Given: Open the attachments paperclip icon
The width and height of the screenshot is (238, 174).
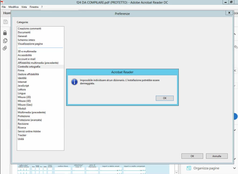Looking at the screenshot, I should point(5,48).
